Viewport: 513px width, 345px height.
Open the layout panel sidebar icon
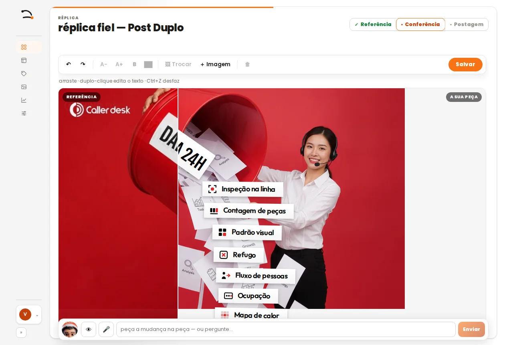24,60
